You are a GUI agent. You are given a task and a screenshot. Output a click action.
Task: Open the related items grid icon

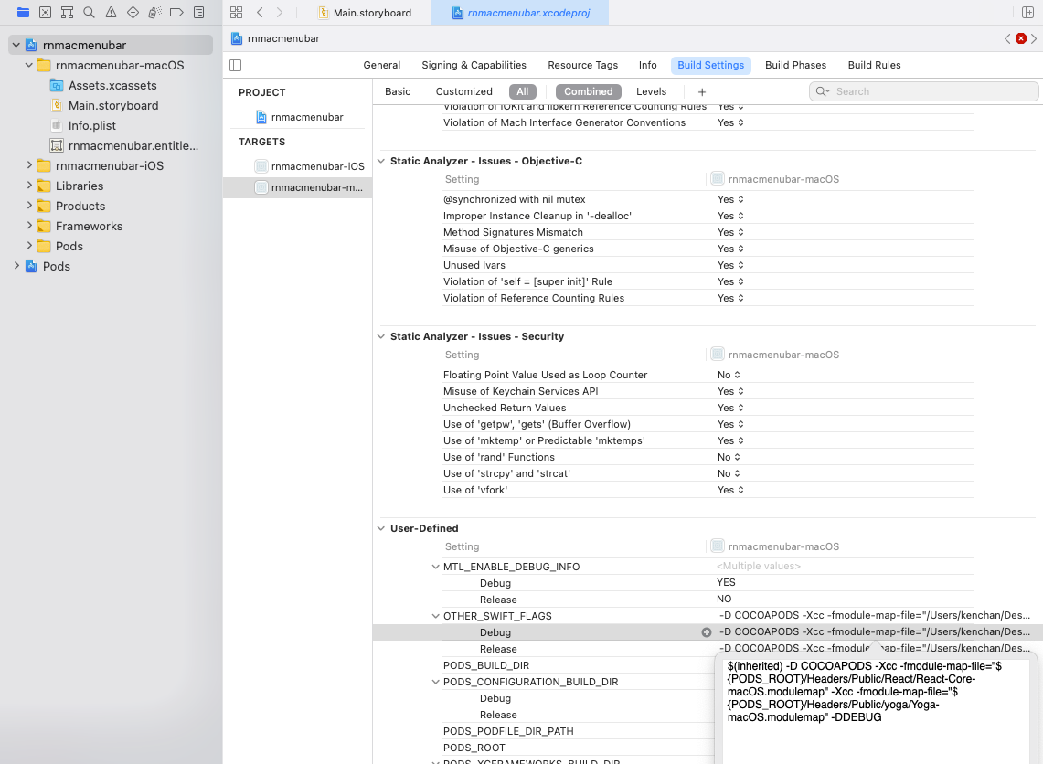tap(236, 12)
